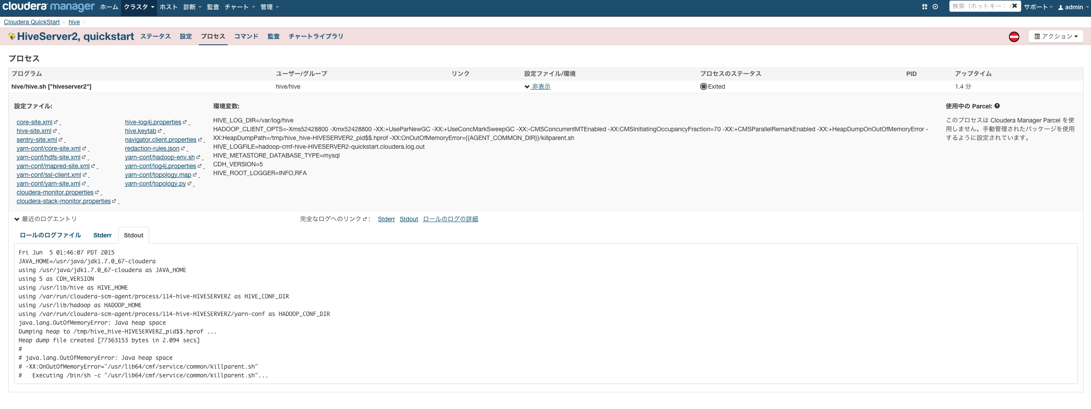Click the Exited status stop icon
The width and height of the screenshot is (1091, 409).
coord(704,86)
